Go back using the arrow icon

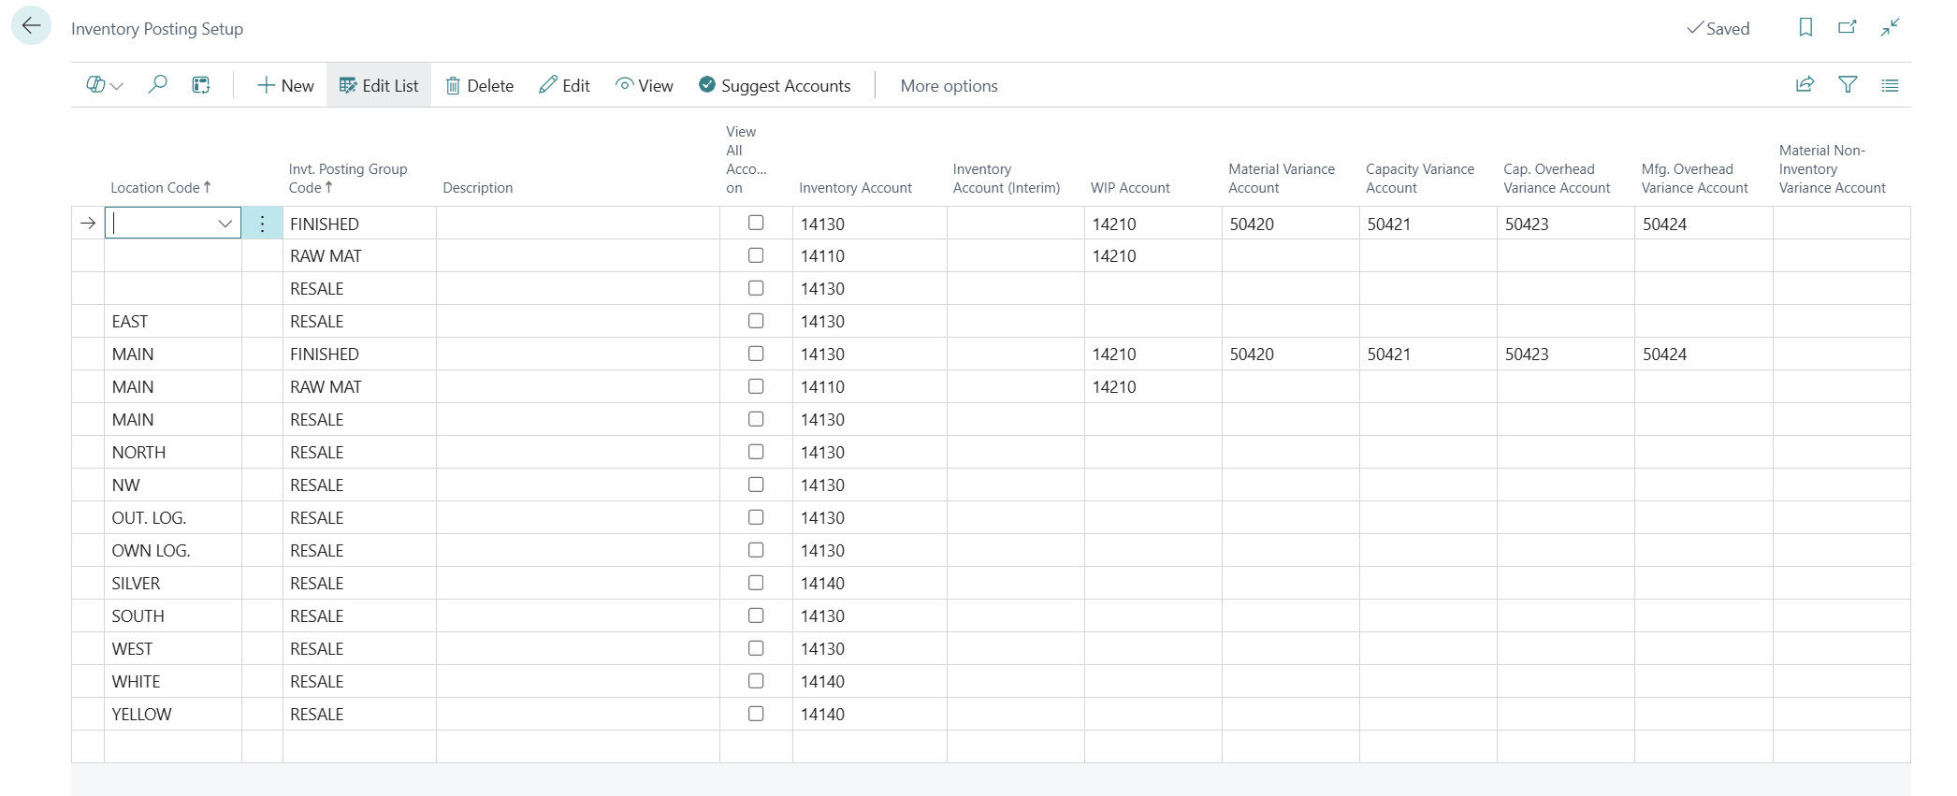point(31,26)
